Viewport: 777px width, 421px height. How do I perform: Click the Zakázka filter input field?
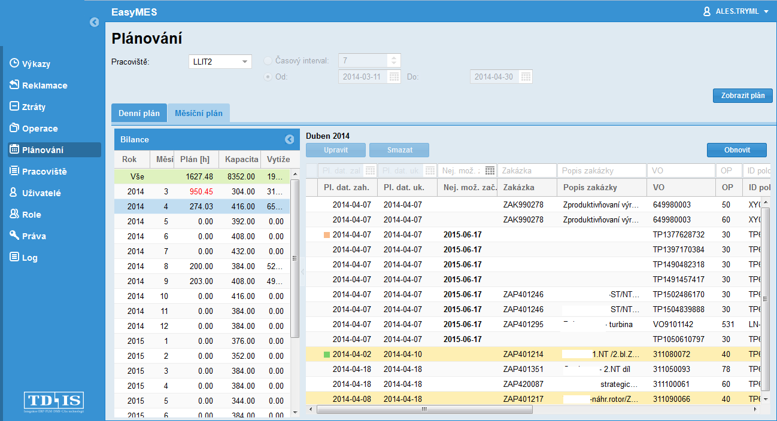pos(527,170)
